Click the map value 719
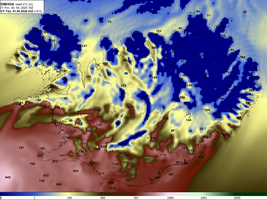267x200 pixels. [115, 164]
